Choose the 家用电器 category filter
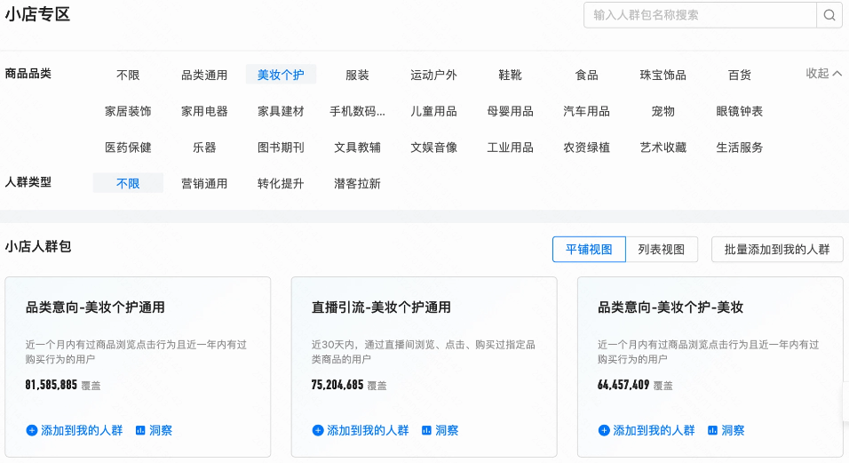This screenshot has width=849, height=463. tap(204, 111)
